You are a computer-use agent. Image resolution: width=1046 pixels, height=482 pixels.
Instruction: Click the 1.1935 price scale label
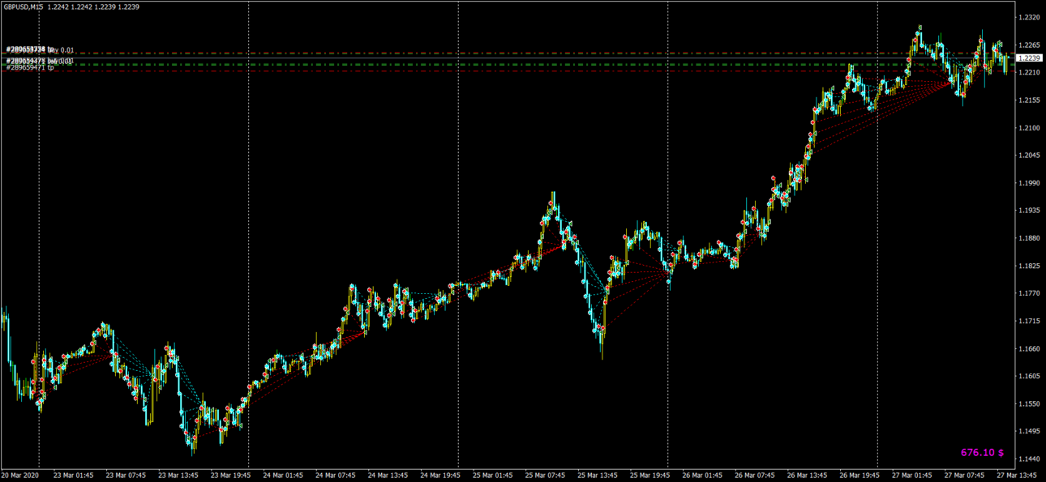[x=1029, y=211]
